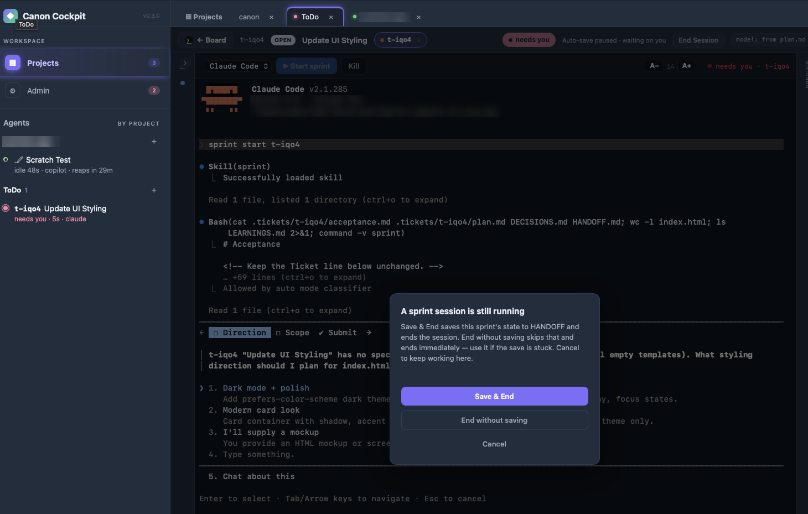Click End without saving
Viewport: 808px width, 514px height.
(494, 420)
